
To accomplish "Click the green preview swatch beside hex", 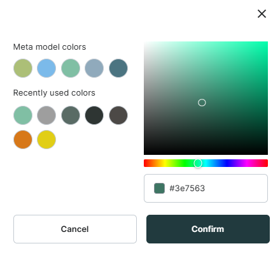I will coord(159,188).
